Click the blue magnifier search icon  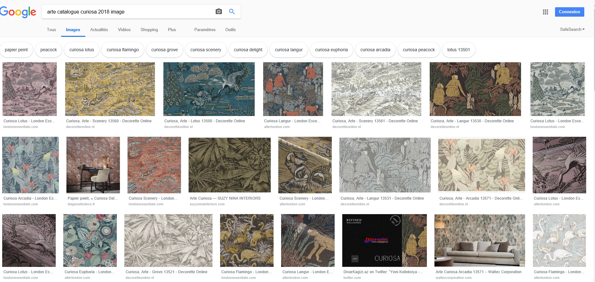pyautogui.click(x=232, y=12)
